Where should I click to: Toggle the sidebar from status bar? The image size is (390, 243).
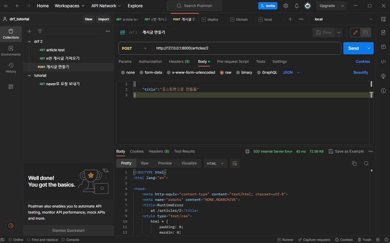tap(3, 240)
